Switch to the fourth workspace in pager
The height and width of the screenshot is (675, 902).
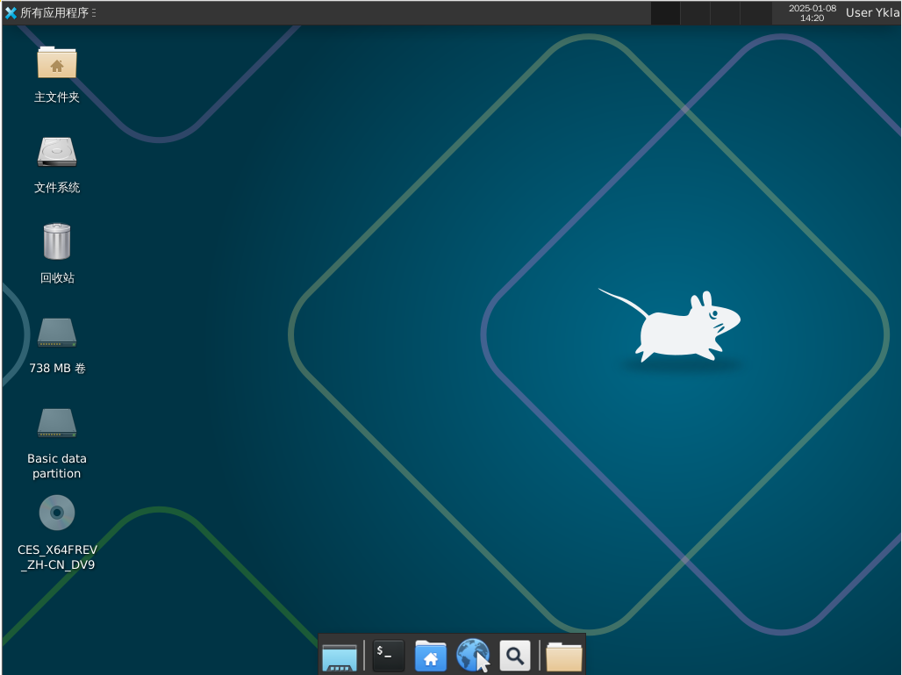(x=755, y=12)
